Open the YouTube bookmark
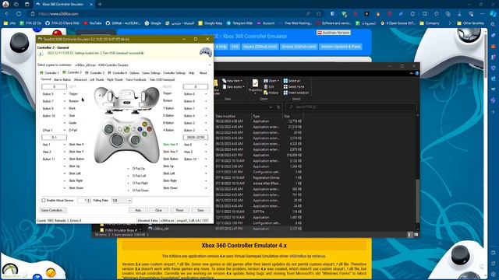The height and width of the screenshot is (280, 499). click(x=92, y=23)
